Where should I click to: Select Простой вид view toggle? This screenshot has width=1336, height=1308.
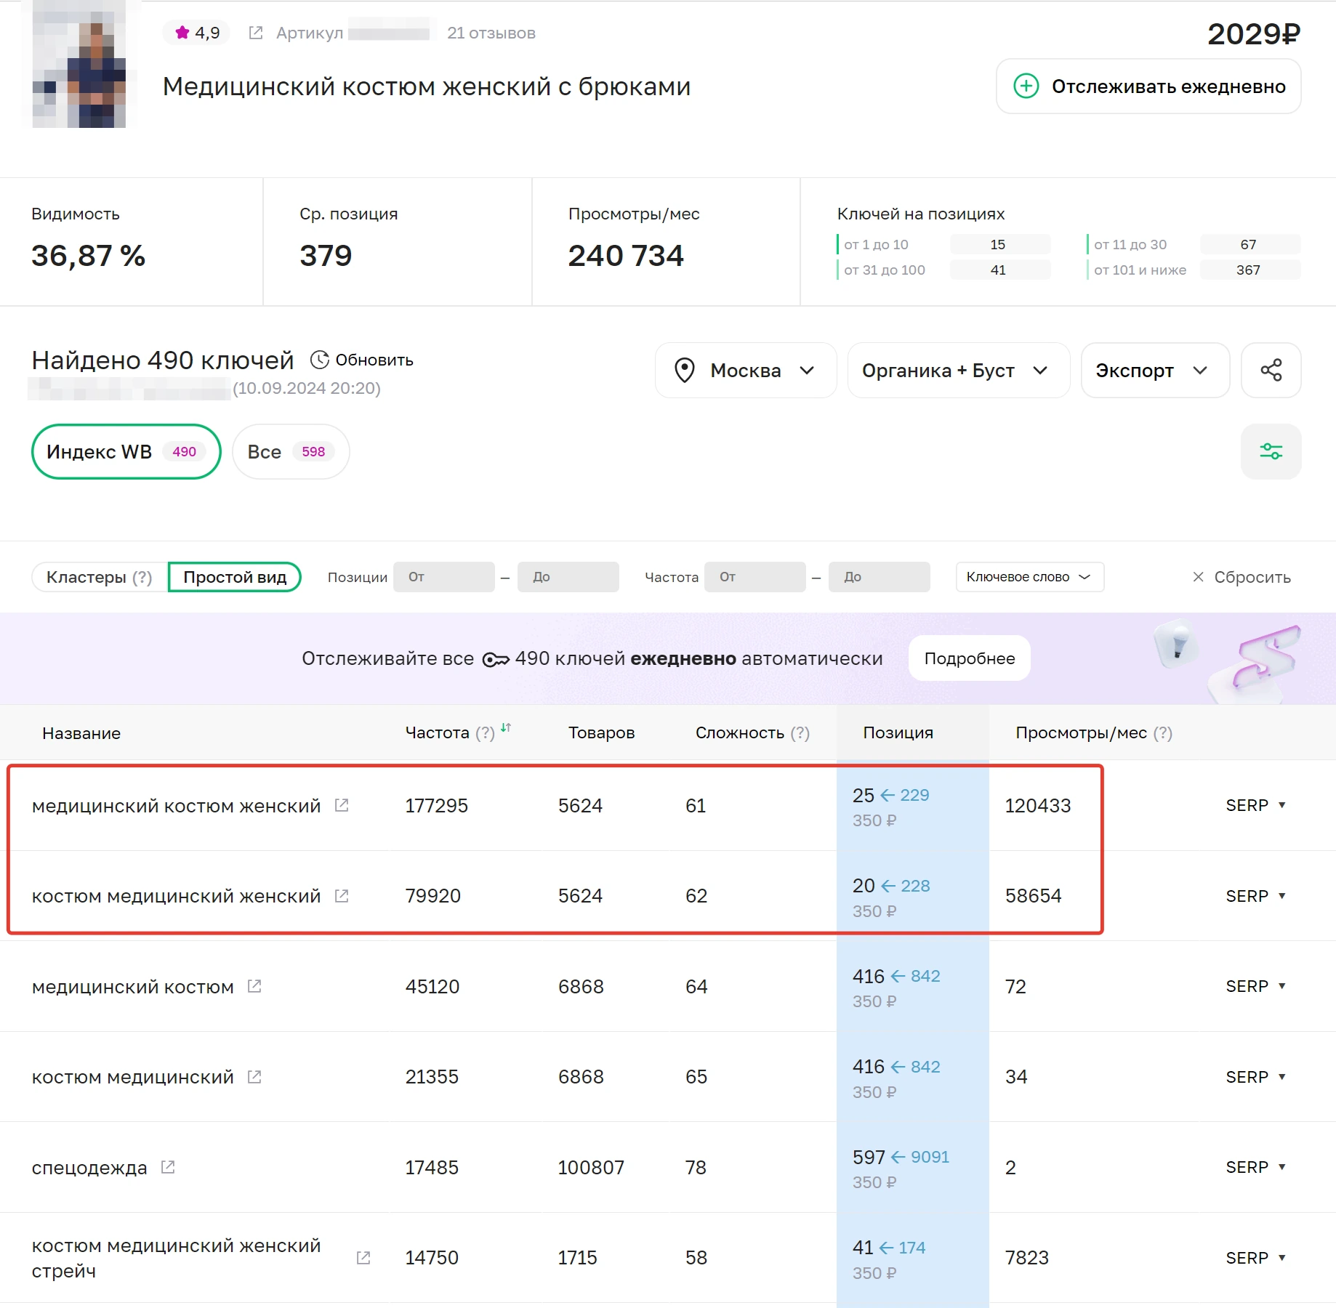[x=235, y=577]
